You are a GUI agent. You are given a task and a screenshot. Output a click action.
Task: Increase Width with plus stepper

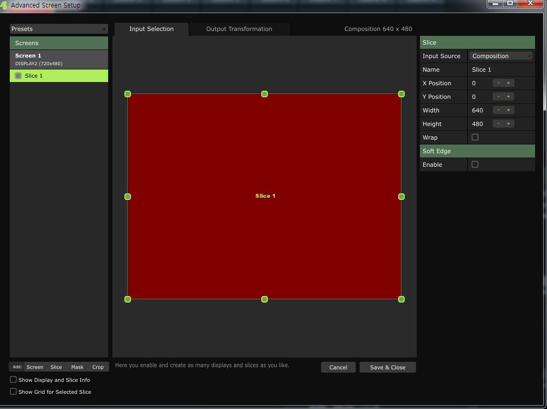508,110
